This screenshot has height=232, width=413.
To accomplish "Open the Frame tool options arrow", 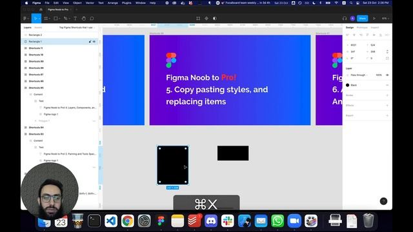I will (x=49, y=19).
